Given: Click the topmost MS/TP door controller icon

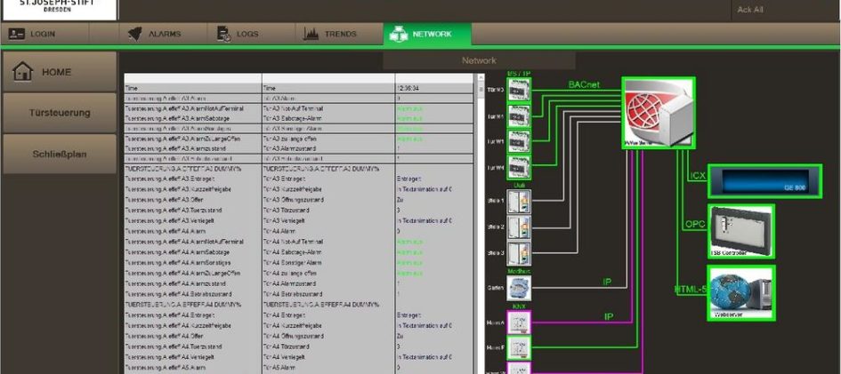Looking at the screenshot, I should click(x=519, y=90).
